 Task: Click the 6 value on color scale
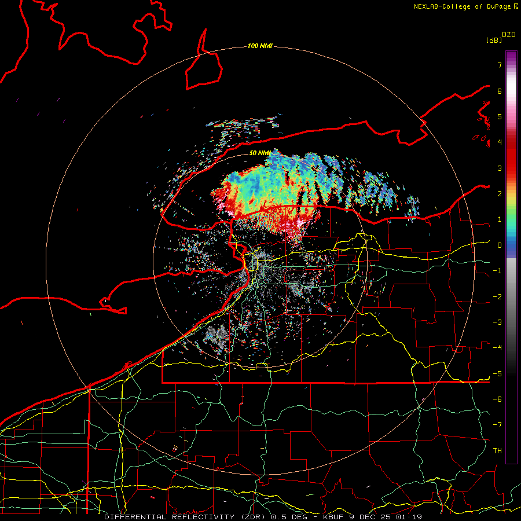point(500,91)
